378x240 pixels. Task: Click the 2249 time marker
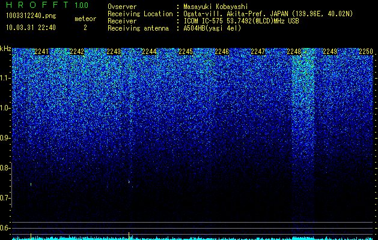click(x=330, y=52)
